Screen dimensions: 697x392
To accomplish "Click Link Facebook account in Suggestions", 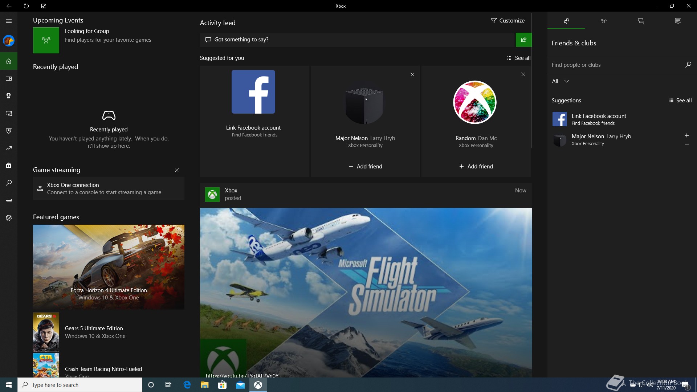I will click(622, 119).
